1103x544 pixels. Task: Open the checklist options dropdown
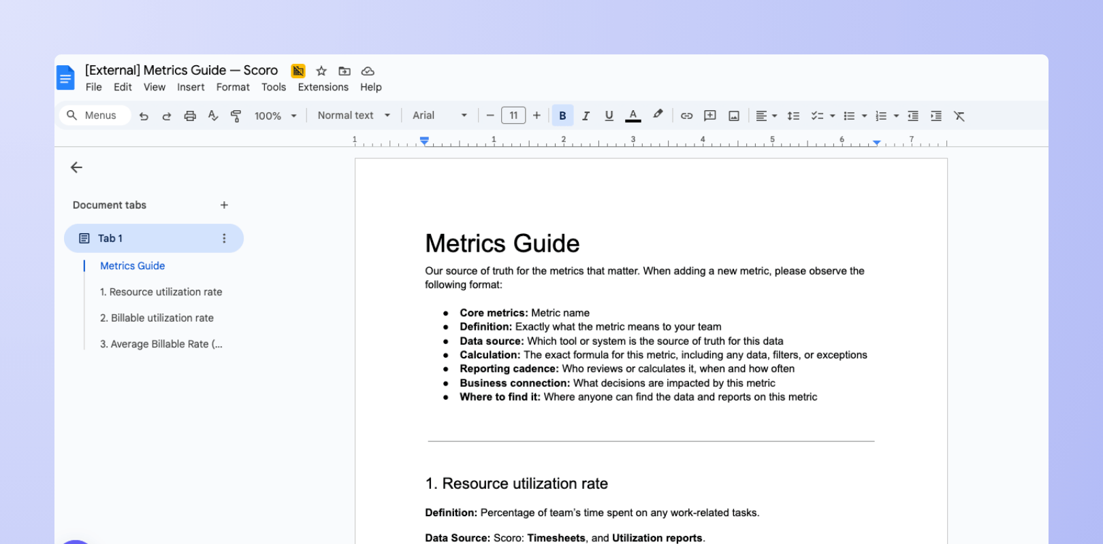[832, 116]
